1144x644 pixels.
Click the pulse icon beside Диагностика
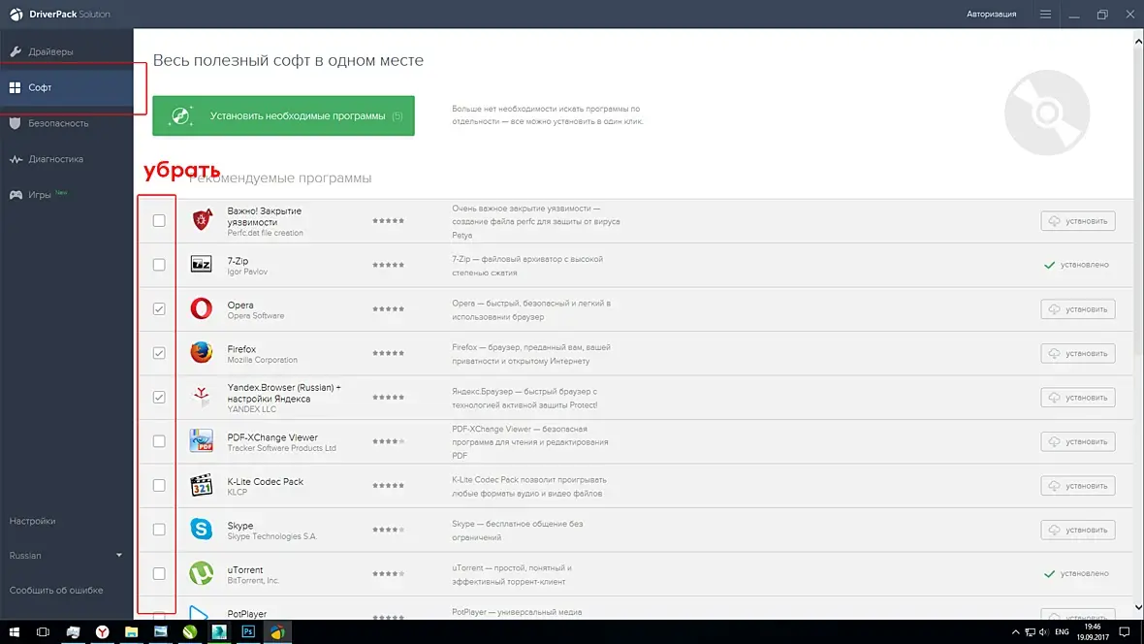pyautogui.click(x=16, y=159)
